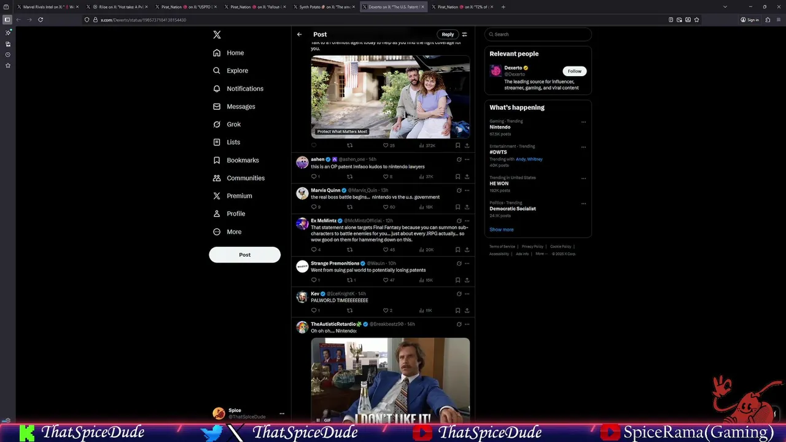Open more options on the ashen reply
Viewport: 786px width, 442px height.
(467, 160)
